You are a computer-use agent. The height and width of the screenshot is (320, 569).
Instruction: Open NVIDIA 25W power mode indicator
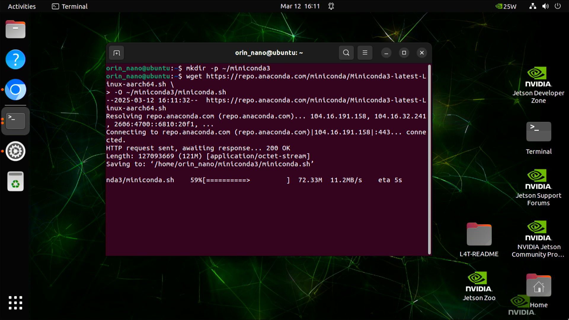pos(506,6)
